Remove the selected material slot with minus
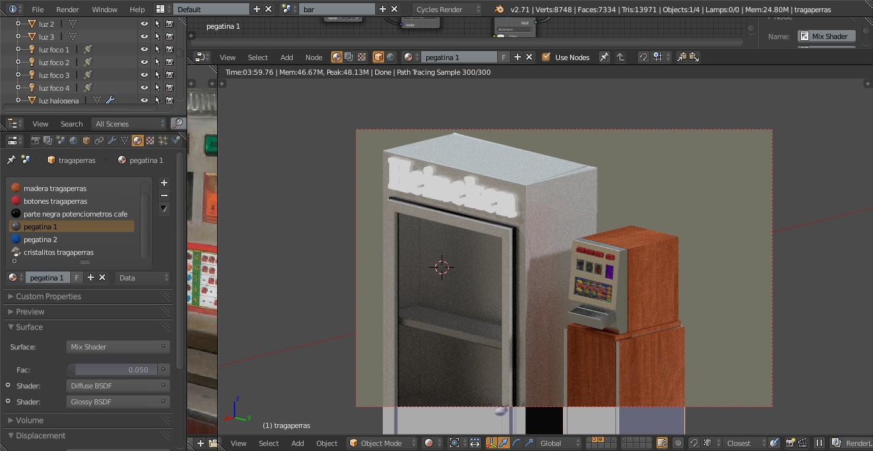873x451 pixels. pyautogui.click(x=164, y=195)
